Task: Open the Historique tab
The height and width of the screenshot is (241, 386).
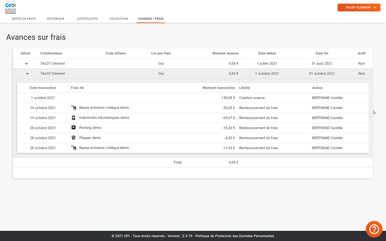Action: click(55, 19)
